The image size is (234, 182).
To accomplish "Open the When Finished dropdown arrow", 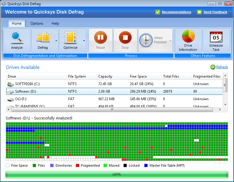I will (x=170, y=41).
